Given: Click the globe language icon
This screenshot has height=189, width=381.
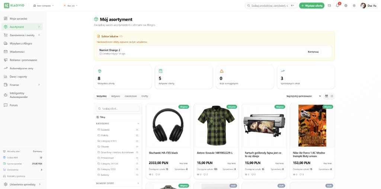Looking at the screenshot, I should (346, 6).
